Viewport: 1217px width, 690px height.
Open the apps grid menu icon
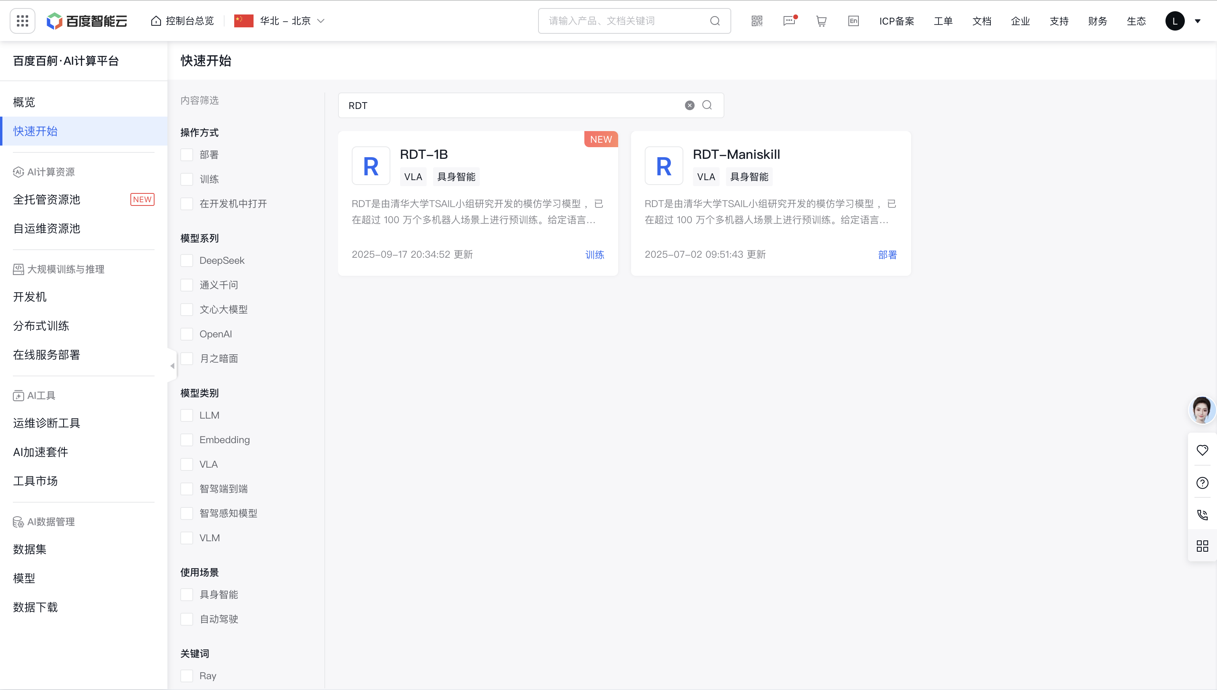pos(22,21)
